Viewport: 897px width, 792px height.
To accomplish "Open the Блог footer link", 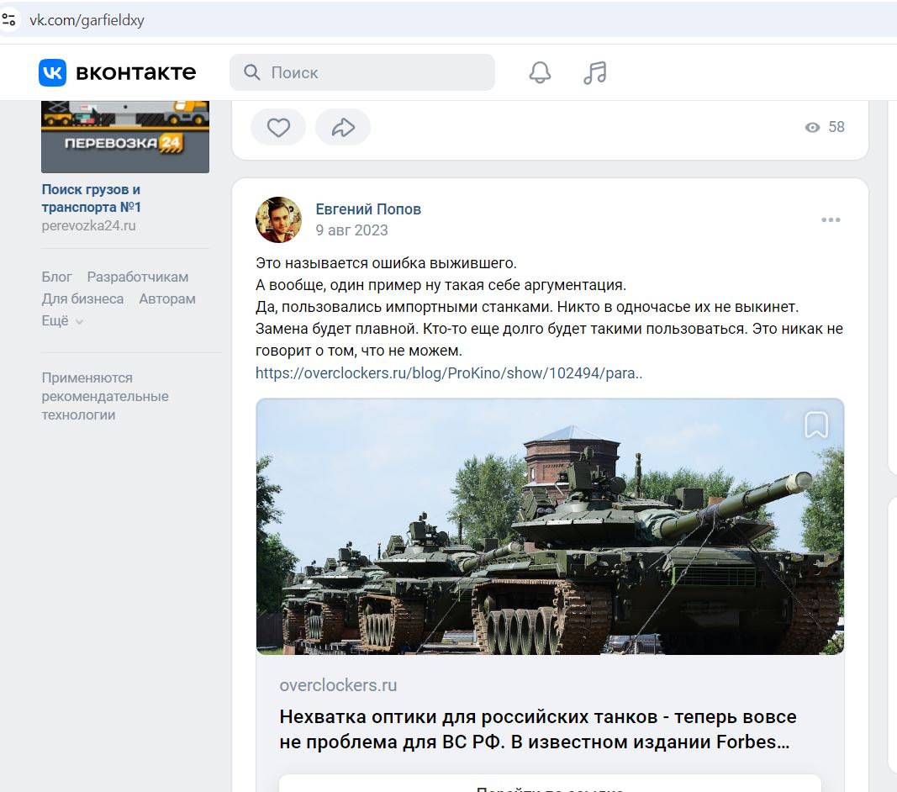I will (x=56, y=277).
